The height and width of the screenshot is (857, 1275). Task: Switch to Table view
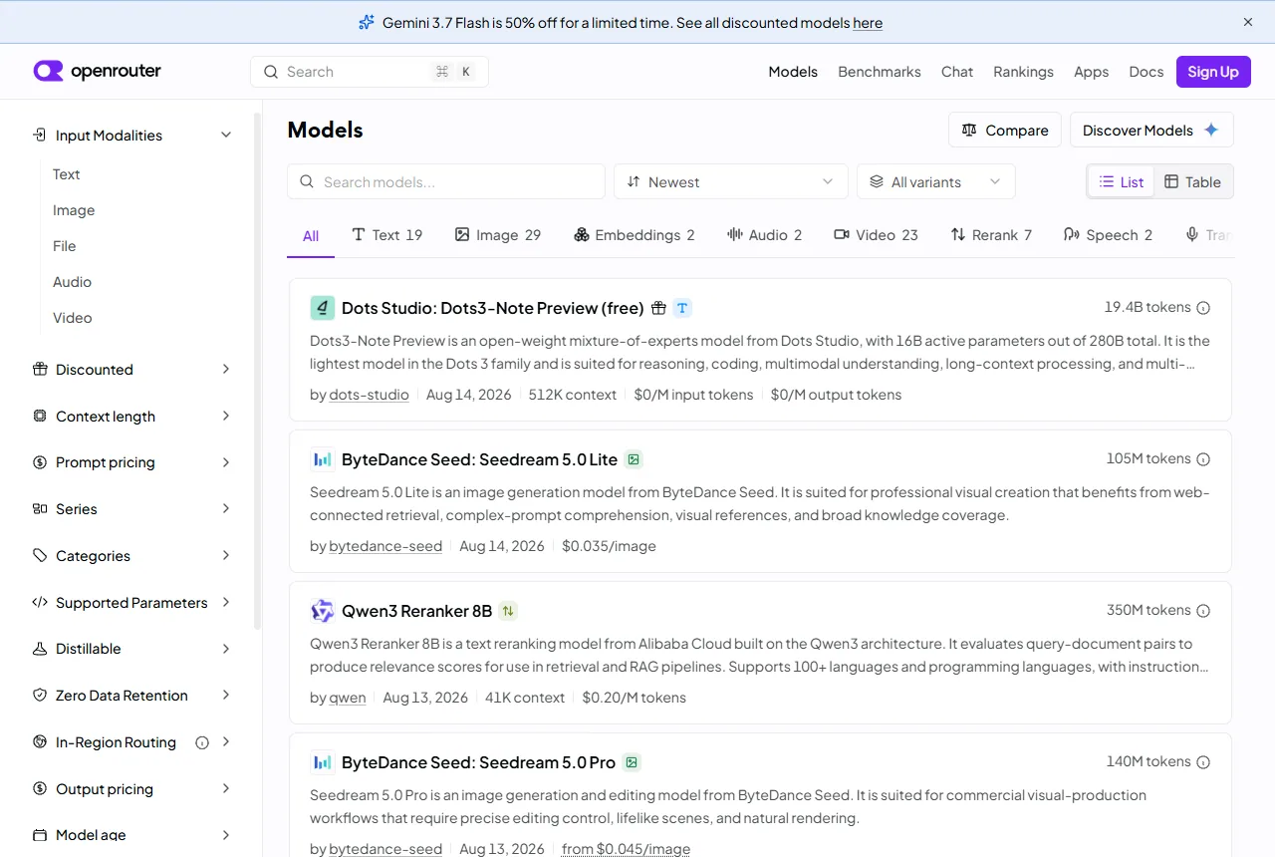click(1193, 181)
